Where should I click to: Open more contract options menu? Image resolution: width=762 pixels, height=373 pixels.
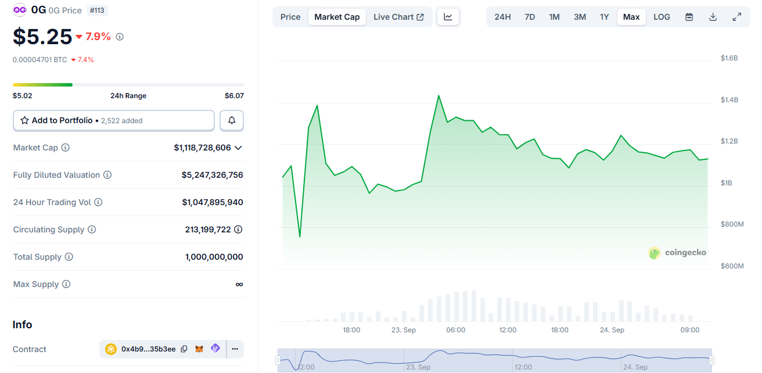pyautogui.click(x=235, y=349)
